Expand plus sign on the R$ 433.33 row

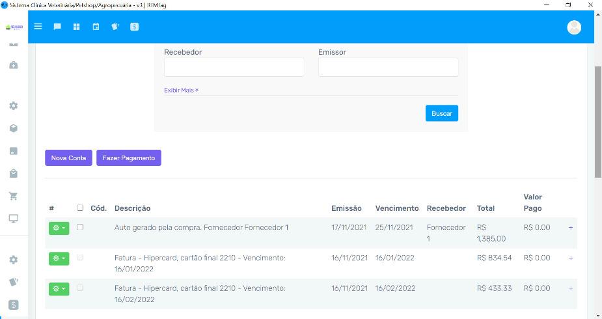[571, 288]
